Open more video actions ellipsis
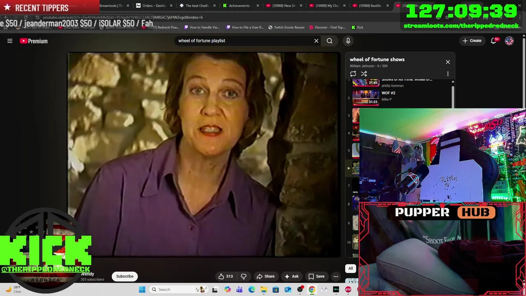 click(x=336, y=276)
